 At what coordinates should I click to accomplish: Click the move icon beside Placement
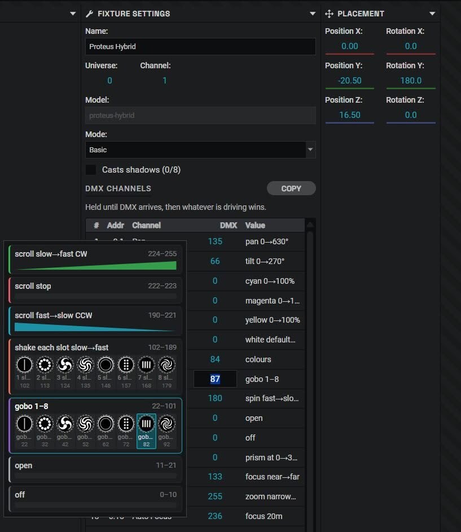tap(329, 14)
